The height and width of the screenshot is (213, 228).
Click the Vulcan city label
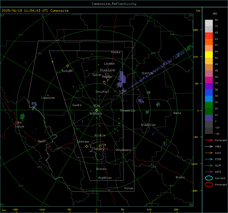coord(129,188)
